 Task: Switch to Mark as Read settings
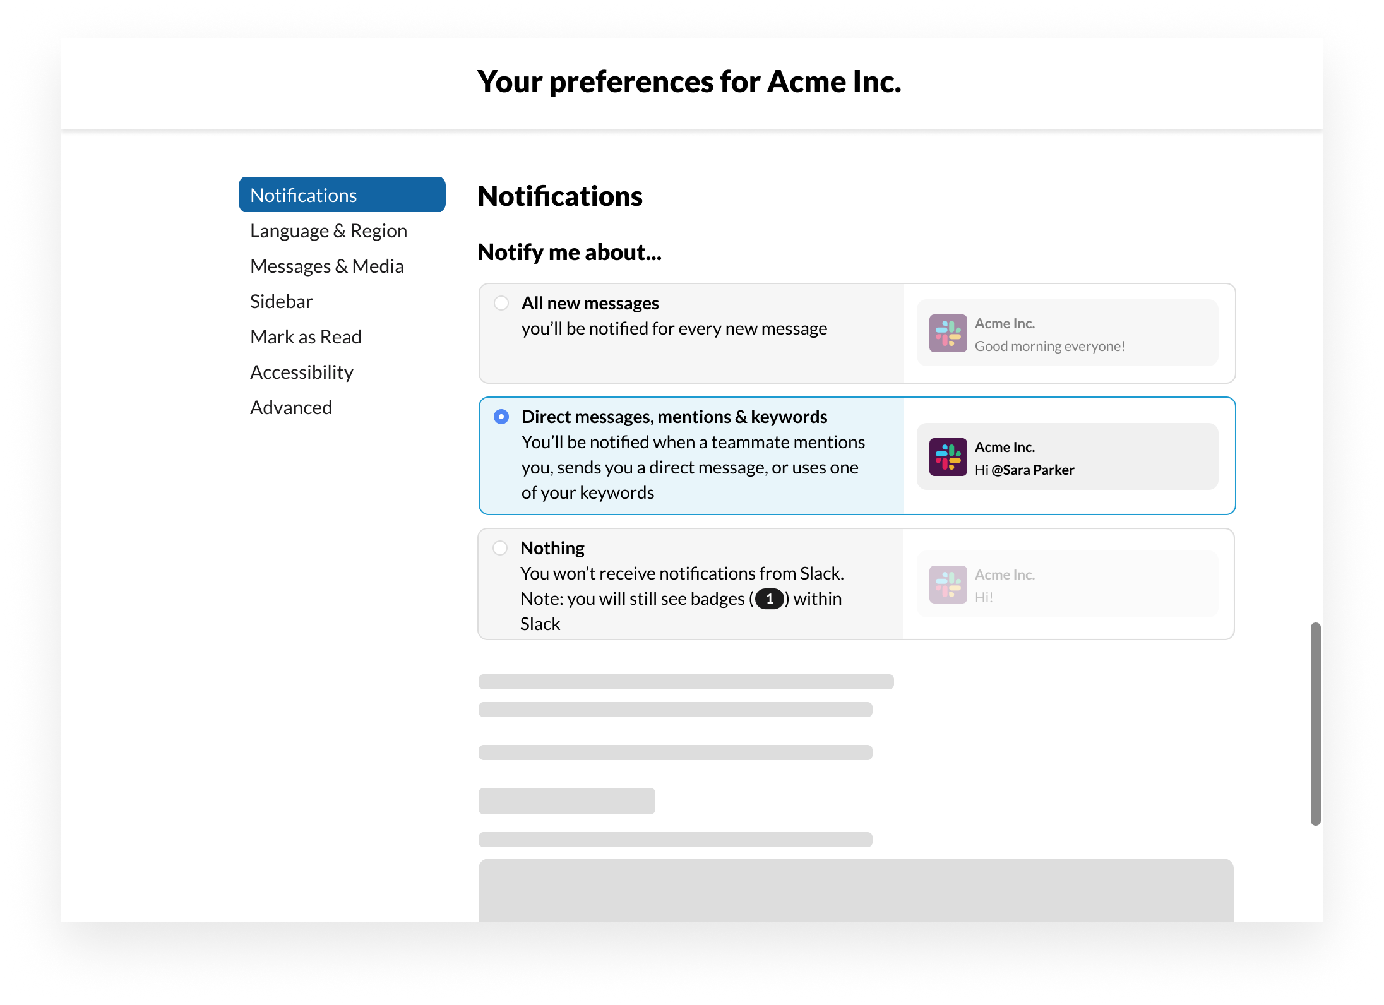click(x=306, y=337)
